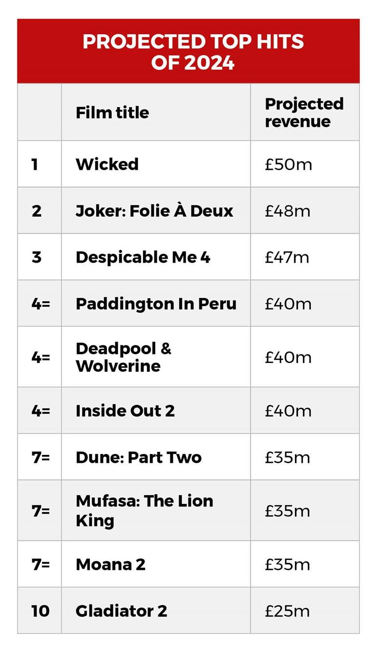Viewport: 381px width, 655px height.
Task: Click the £25m revenue value
Action: 287,611
